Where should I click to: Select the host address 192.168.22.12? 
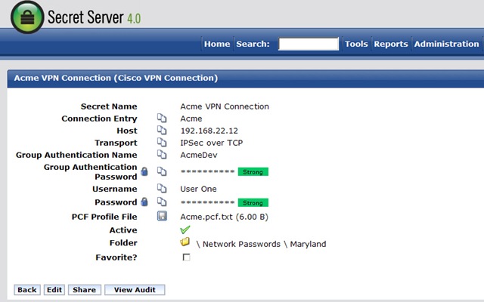[x=209, y=131]
